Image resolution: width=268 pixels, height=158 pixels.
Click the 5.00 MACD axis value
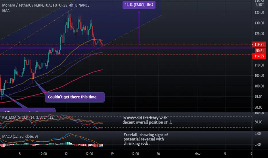(258, 134)
